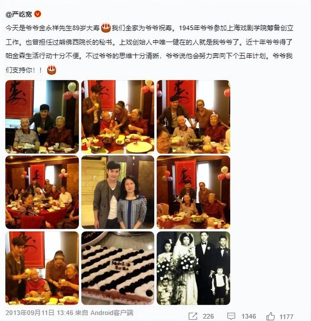This screenshot has width=311, height=321.
Task: Open photo of man and woman standing
Action: pyautogui.click(x=118, y=192)
